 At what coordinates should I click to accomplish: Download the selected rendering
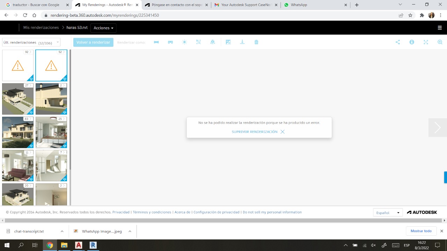click(x=242, y=42)
